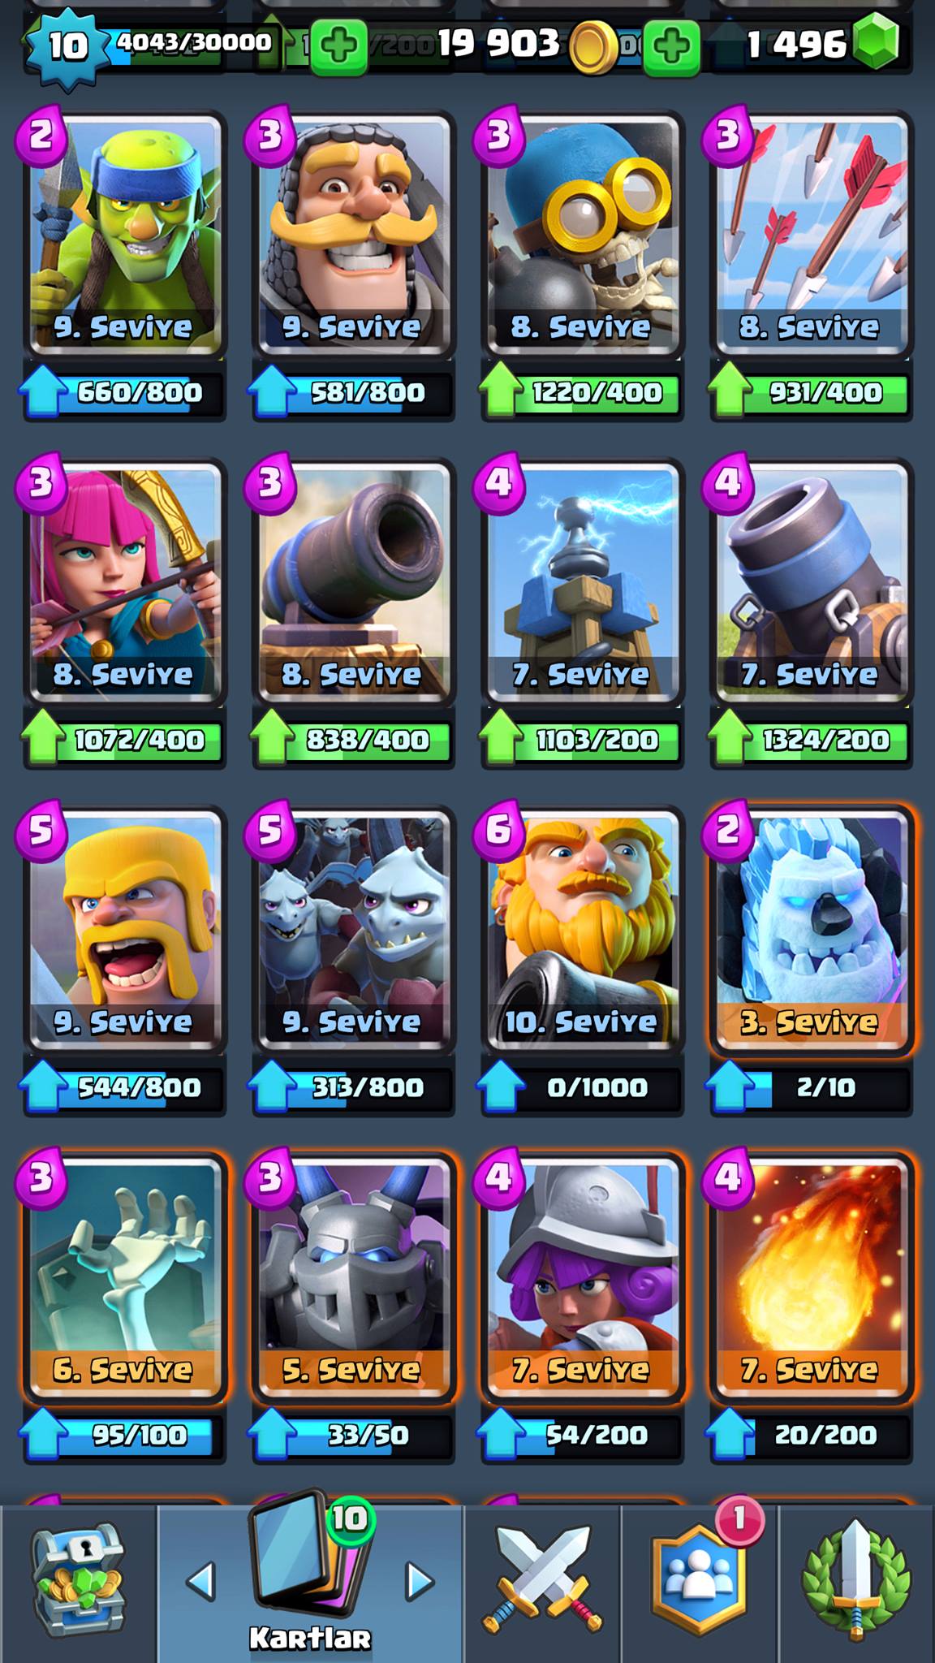Tap the gold coin icon
The width and height of the screenshot is (935, 1663).
click(x=592, y=47)
